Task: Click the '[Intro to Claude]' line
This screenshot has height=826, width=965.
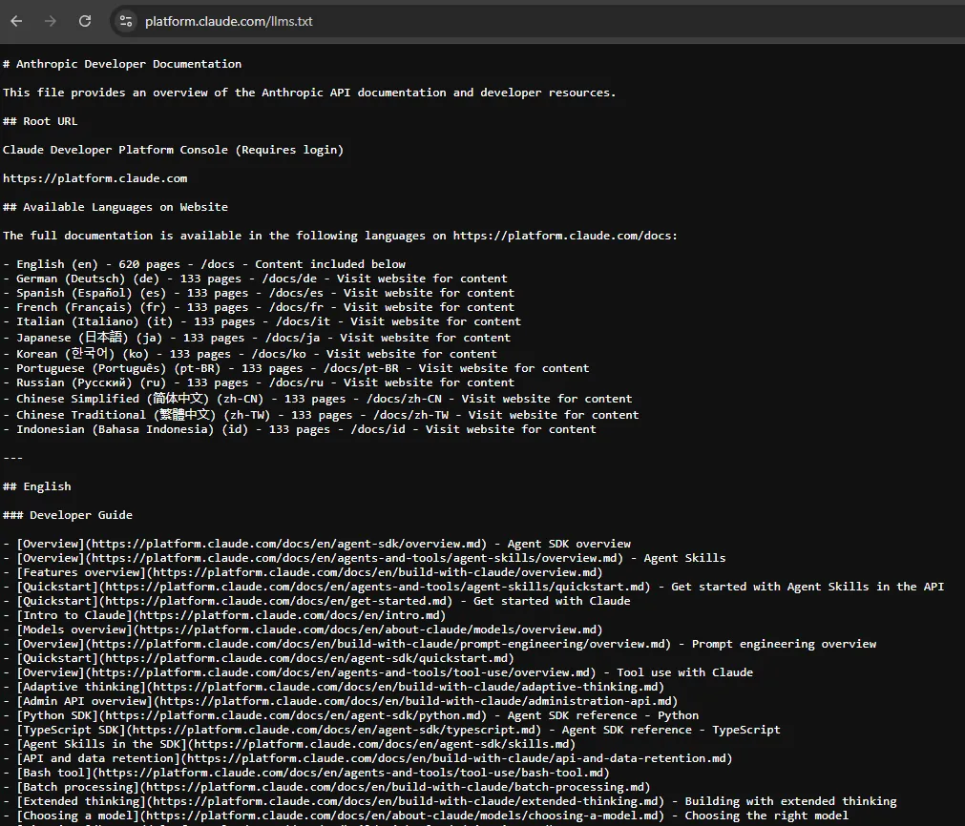Action: (224, 615)
